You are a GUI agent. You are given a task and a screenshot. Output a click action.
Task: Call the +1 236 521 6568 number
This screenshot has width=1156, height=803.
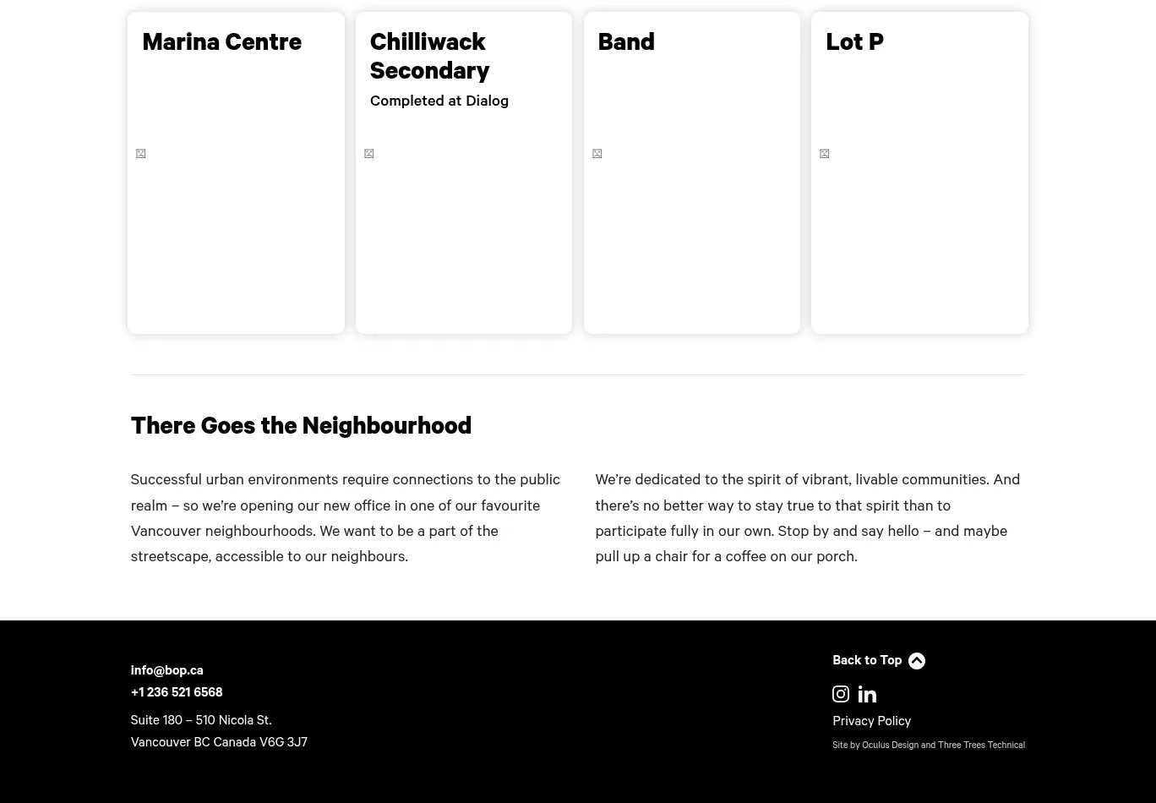176,692
